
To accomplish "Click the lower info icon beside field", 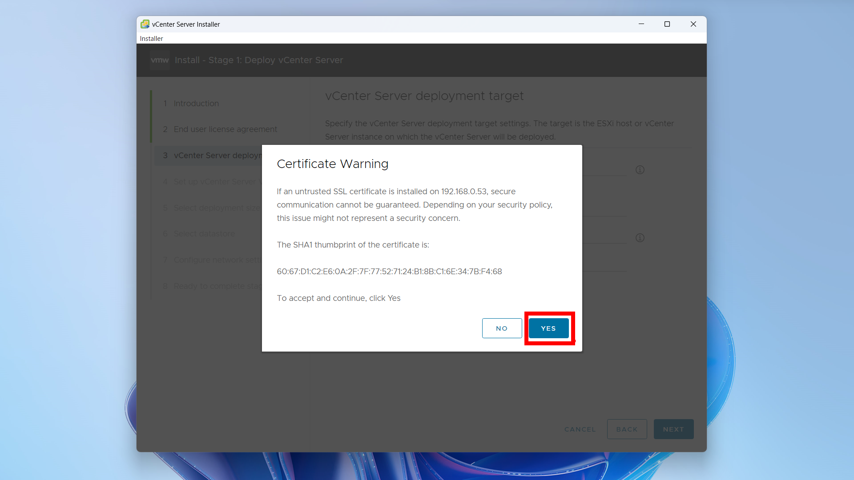I will [640, 238].
